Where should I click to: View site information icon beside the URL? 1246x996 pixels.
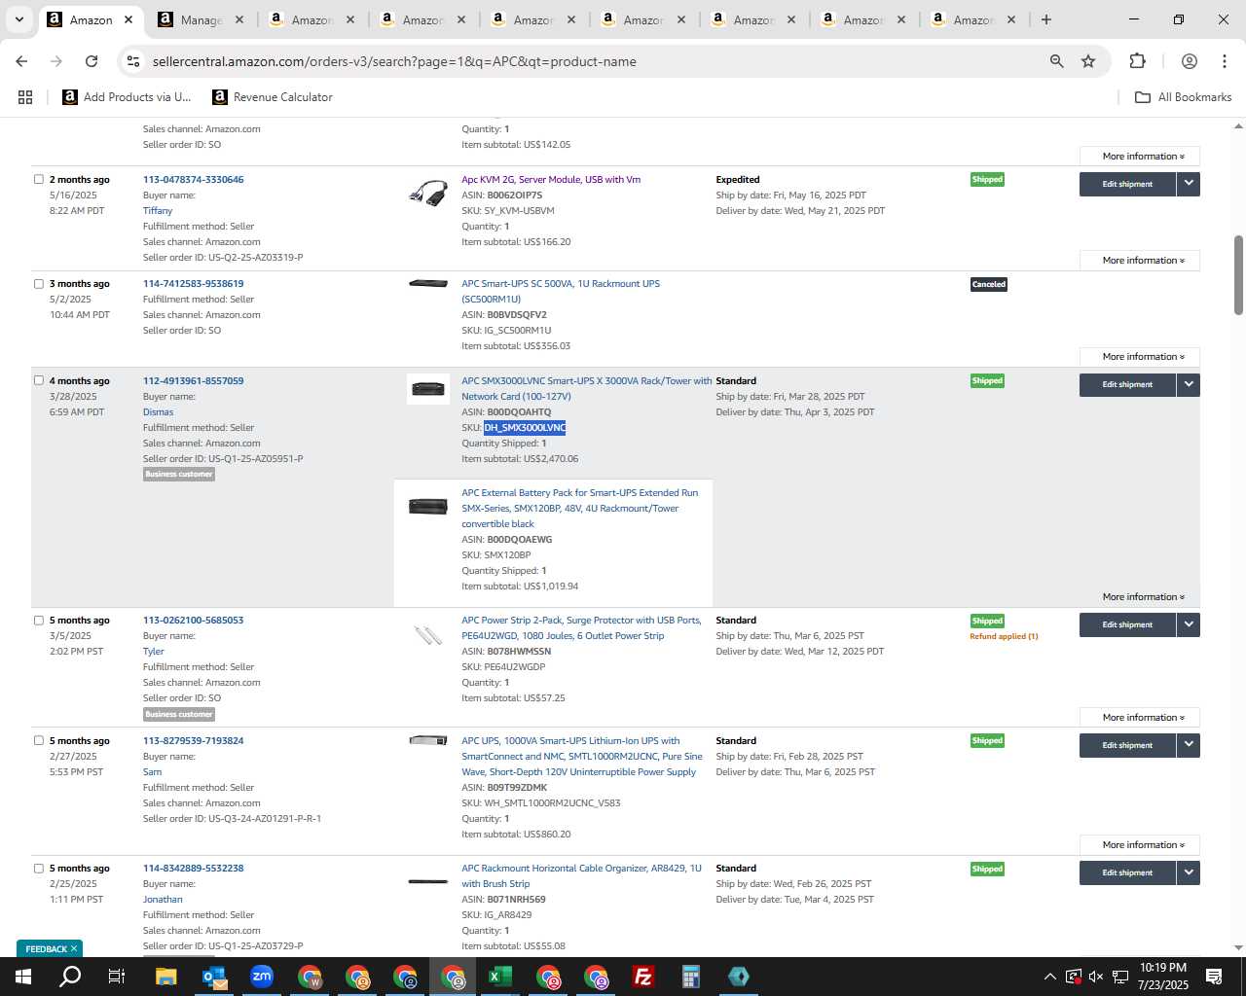click(133, 61)
